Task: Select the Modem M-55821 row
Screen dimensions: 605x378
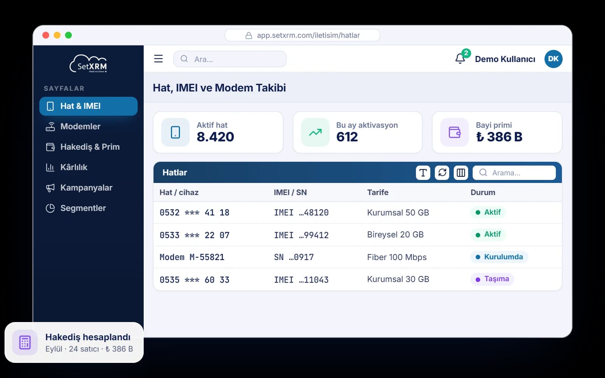Action: [x=358, y=257]
